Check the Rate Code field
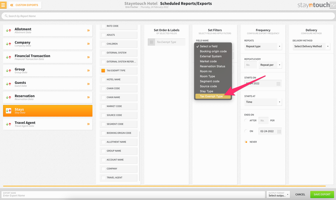Image resolution: width=336 pixels, height=200 pixels. point(103,26)
